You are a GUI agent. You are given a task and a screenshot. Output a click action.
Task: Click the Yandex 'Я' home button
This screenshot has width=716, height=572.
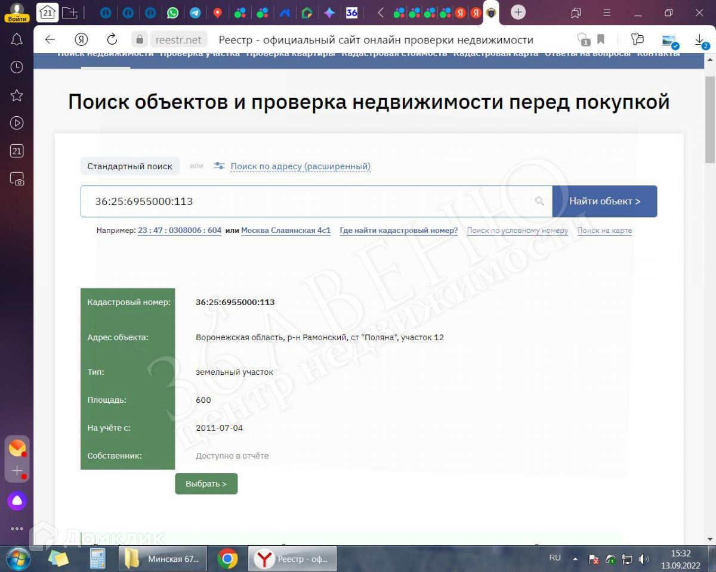[x=81, y=39]
